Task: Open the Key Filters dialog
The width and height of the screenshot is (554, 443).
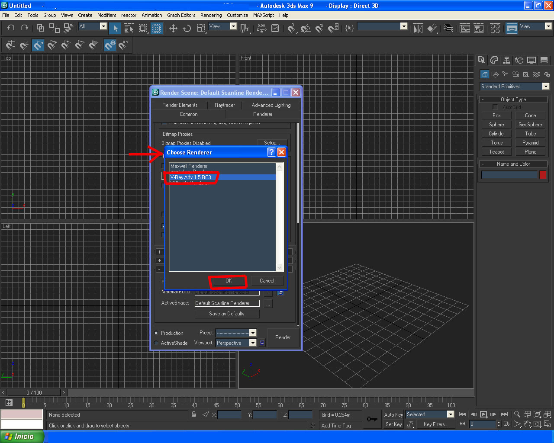Action: coord(435,424)
